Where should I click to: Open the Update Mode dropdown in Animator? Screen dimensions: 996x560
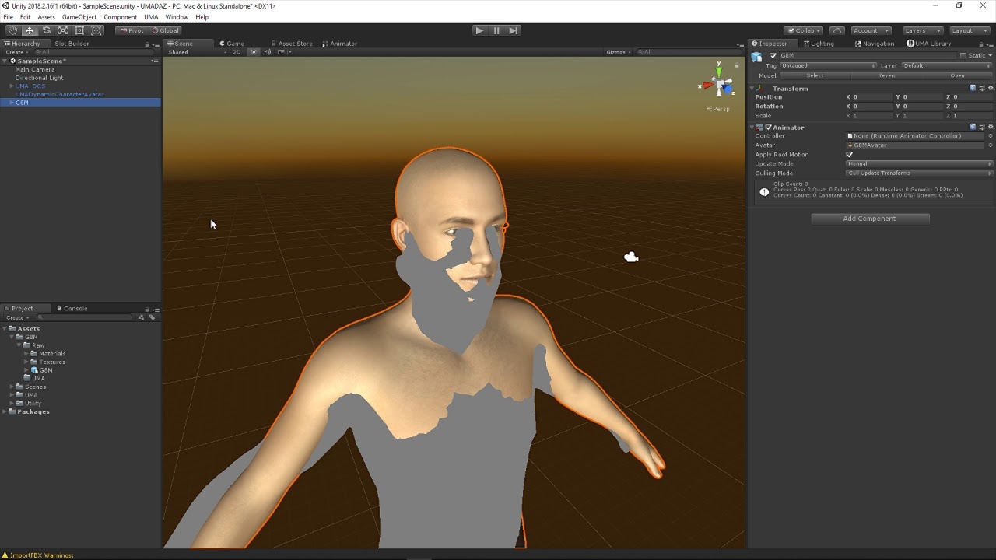[918, 163]
